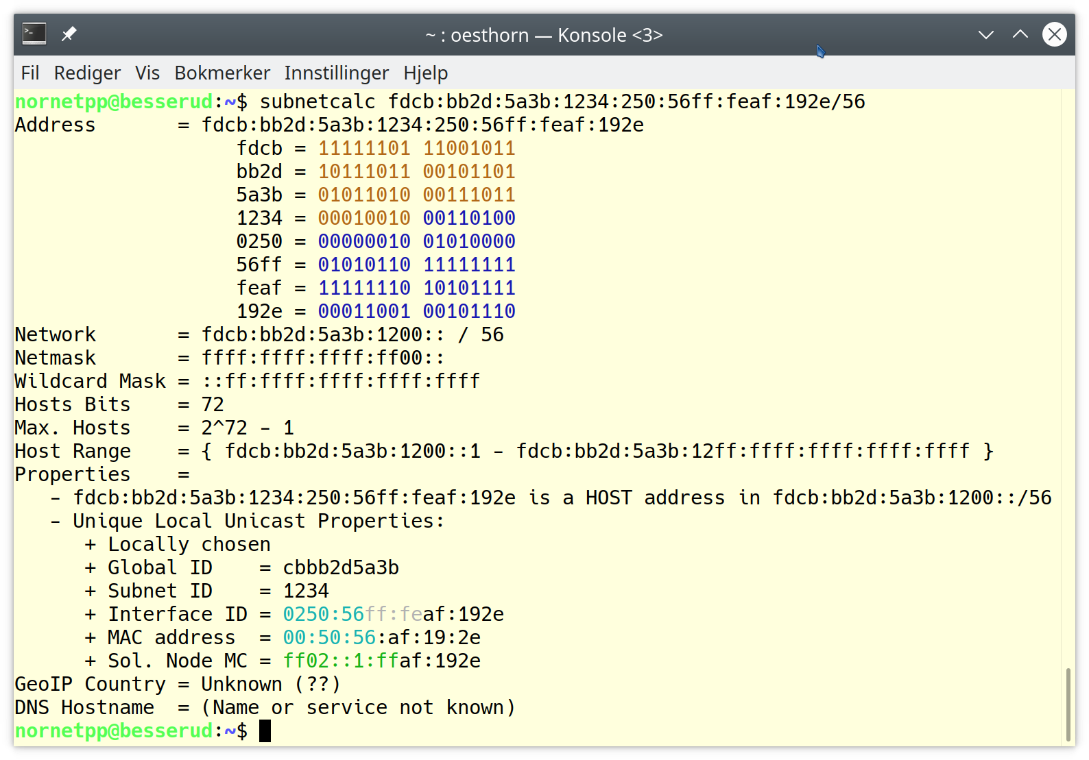Click the Interface ID value 0250:56ff:feaf:192e
1089x760 pixels.
click(x=394, y=614)
